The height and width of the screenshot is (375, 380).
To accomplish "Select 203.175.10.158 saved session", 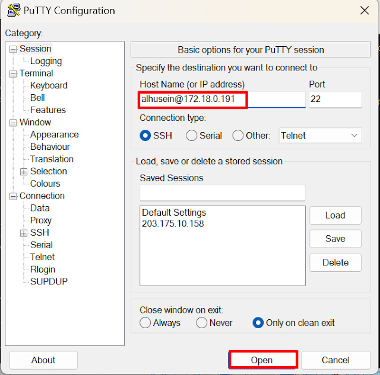I will [173, 224].
